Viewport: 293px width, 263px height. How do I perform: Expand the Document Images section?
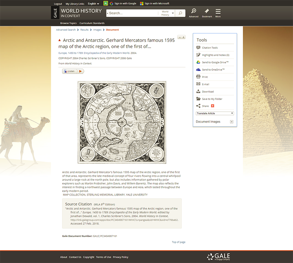(231, 122)
